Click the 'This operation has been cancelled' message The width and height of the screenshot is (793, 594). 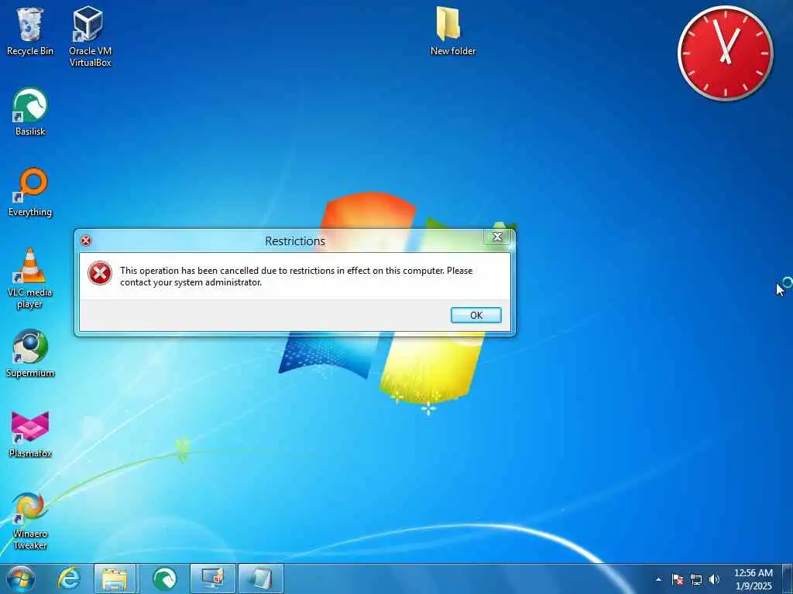pyautogui.click(x=297, y=276)
